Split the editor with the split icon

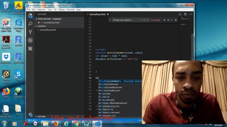pos(185,14)
